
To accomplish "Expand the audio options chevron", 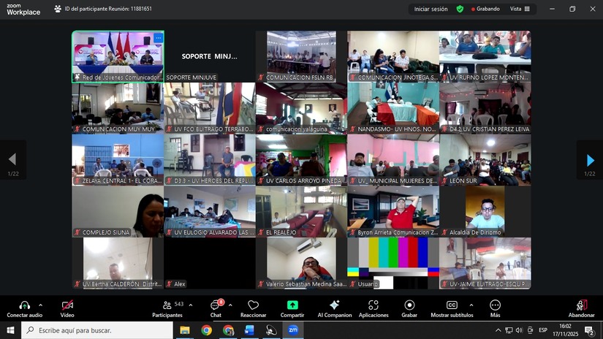I will (x=40, y=305).
